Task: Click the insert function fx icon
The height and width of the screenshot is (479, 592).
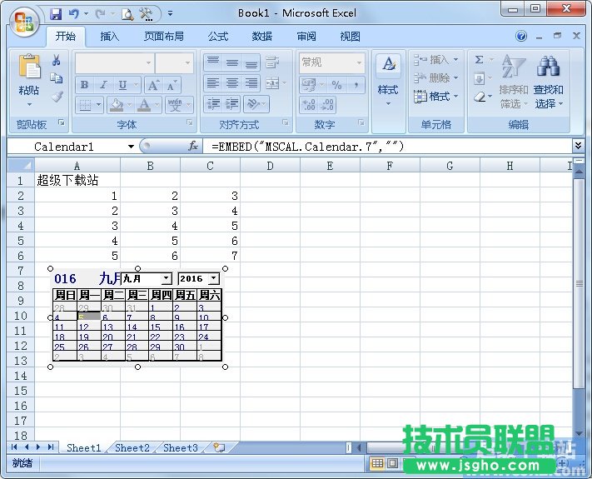Action: click(193, 146)
